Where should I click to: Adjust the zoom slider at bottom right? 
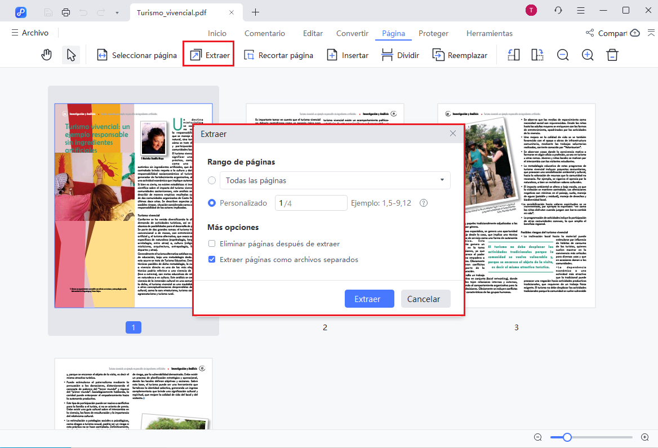[566, 437]
